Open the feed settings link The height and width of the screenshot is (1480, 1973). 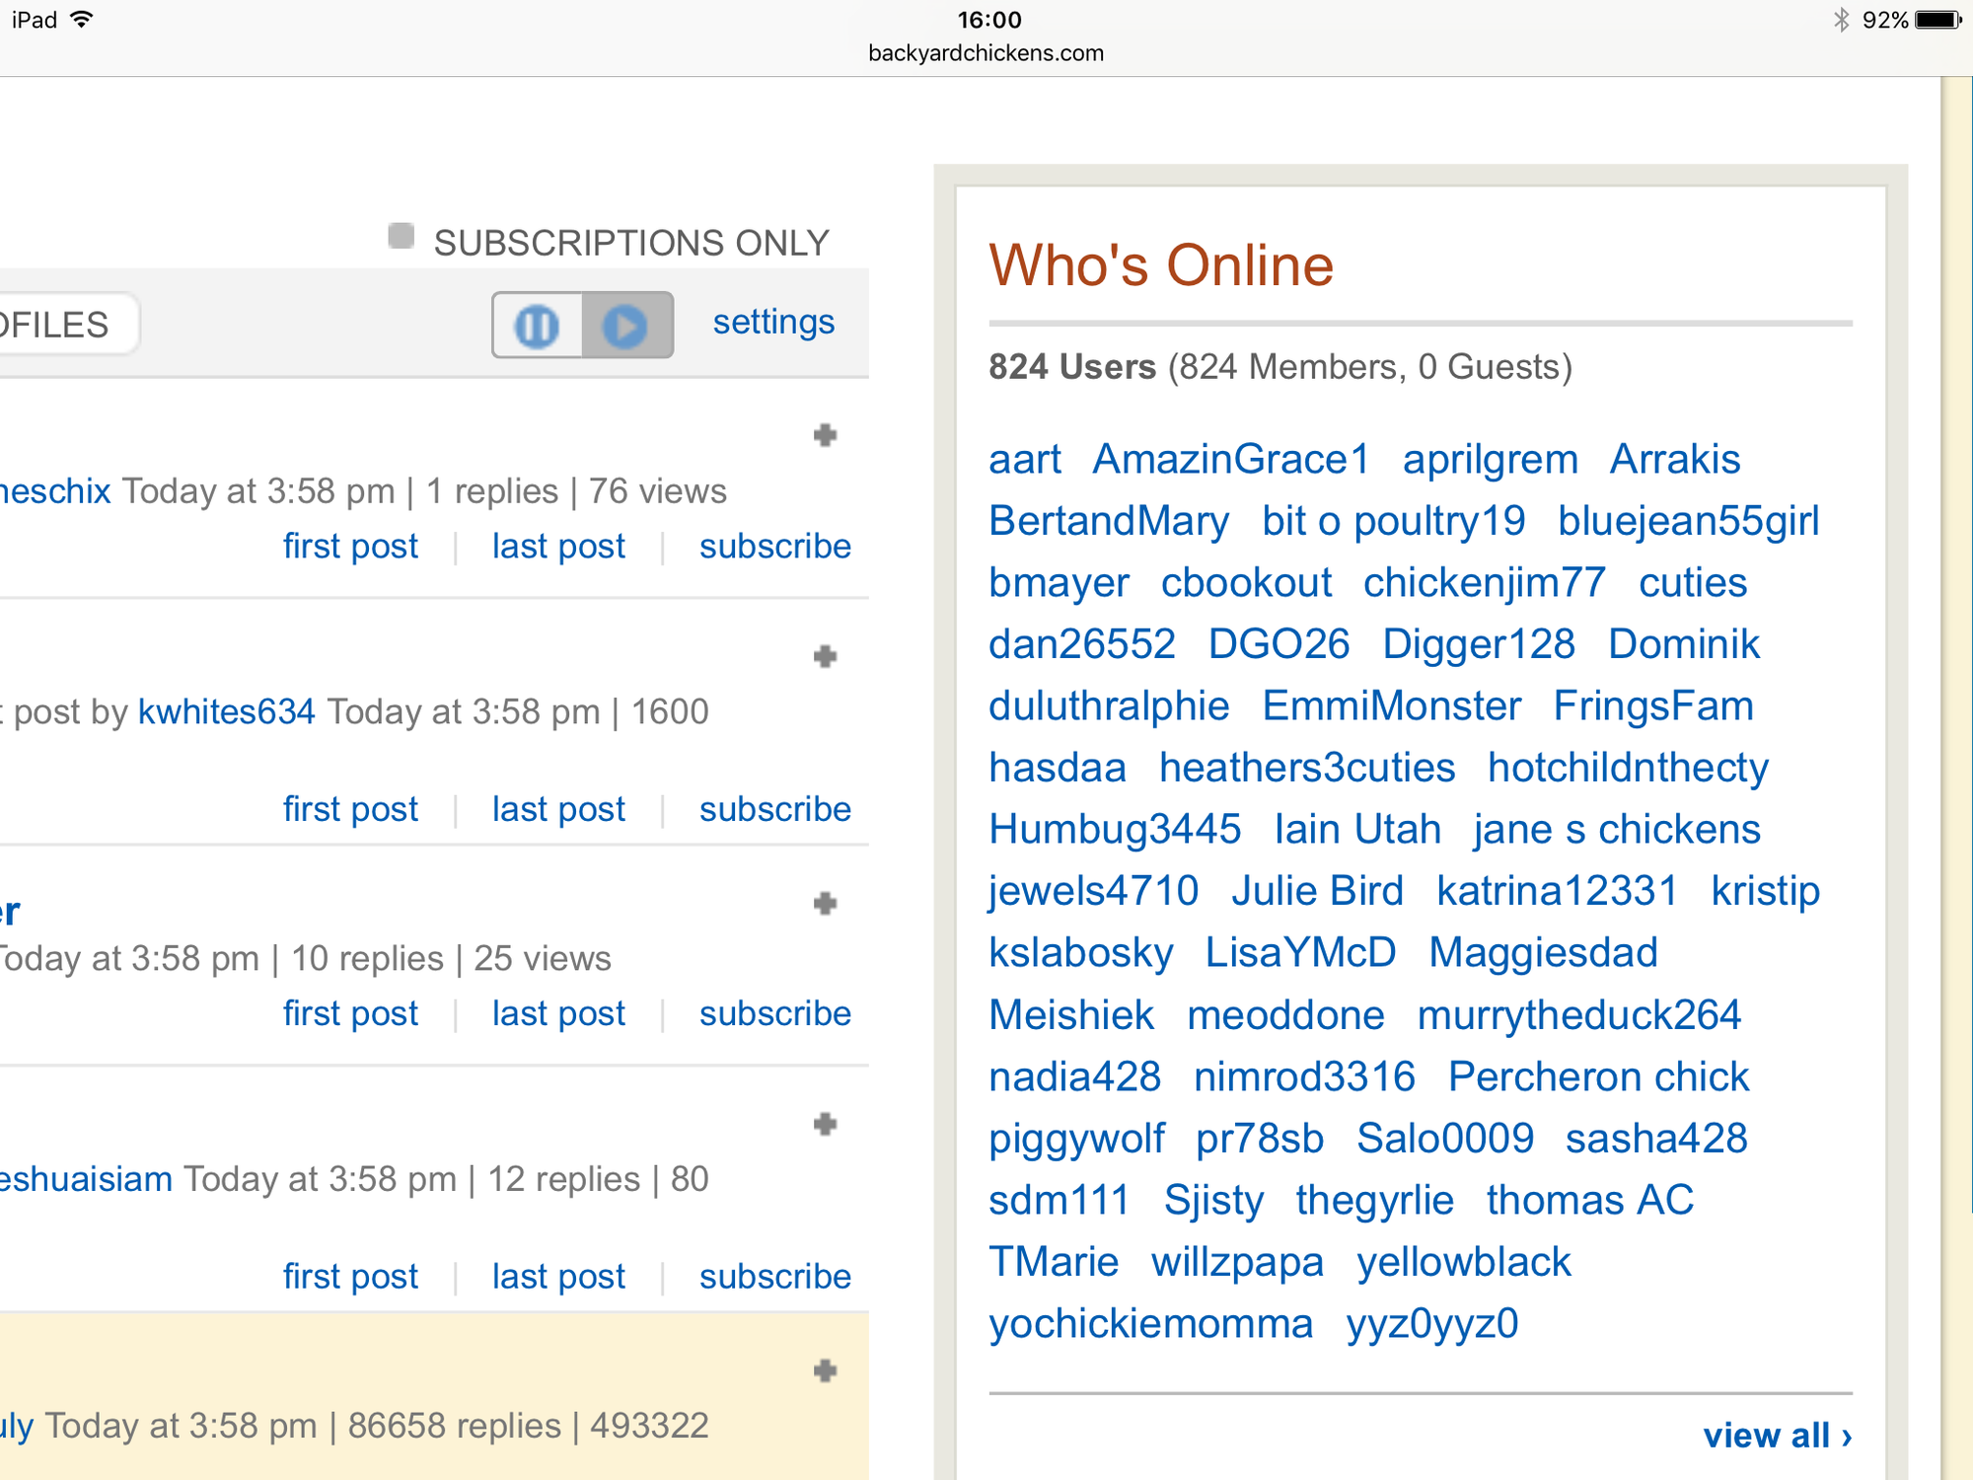tap(773, 322)
